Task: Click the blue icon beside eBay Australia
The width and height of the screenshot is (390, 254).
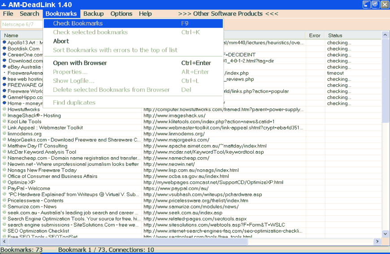Action: [4, 67]
